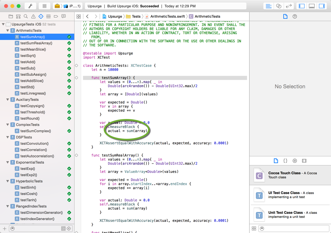This screenshot has width=331, height=233.
Task: Switch to the Find navigator
Action: click(x=26, y=16)
